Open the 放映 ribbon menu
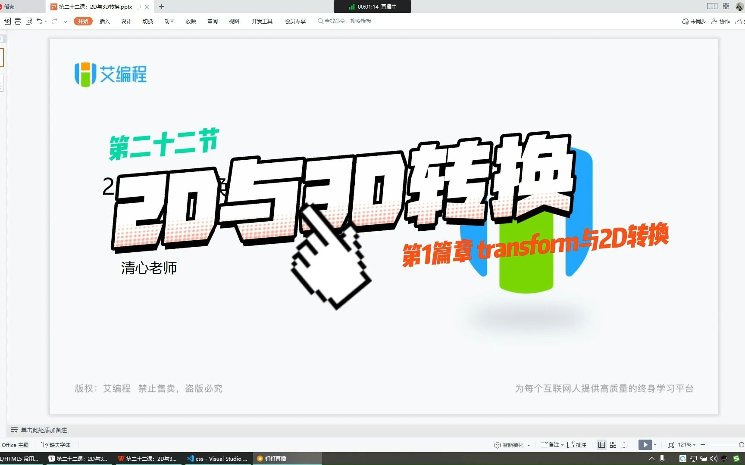This screenshot has height=465, width=745. 191,21
